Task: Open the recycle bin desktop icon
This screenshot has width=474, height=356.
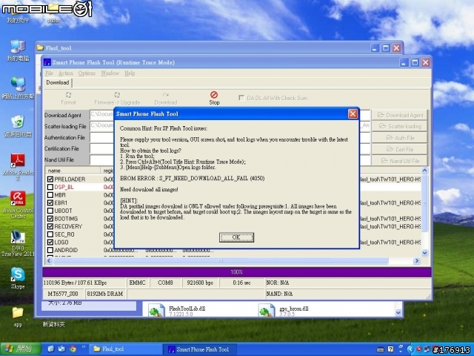Action: 18,126
